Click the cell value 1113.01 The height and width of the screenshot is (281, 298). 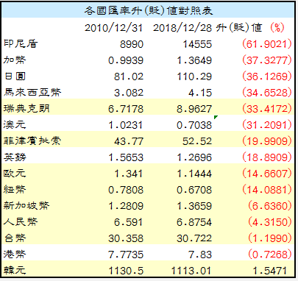pos(191,271)
